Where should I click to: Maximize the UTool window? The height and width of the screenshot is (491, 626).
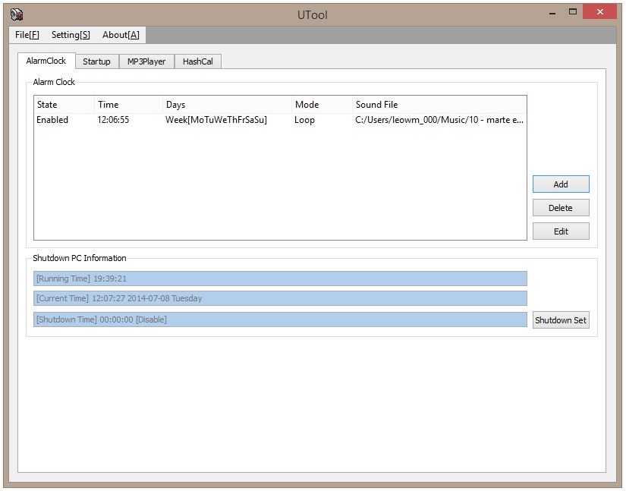click(572, 12)
